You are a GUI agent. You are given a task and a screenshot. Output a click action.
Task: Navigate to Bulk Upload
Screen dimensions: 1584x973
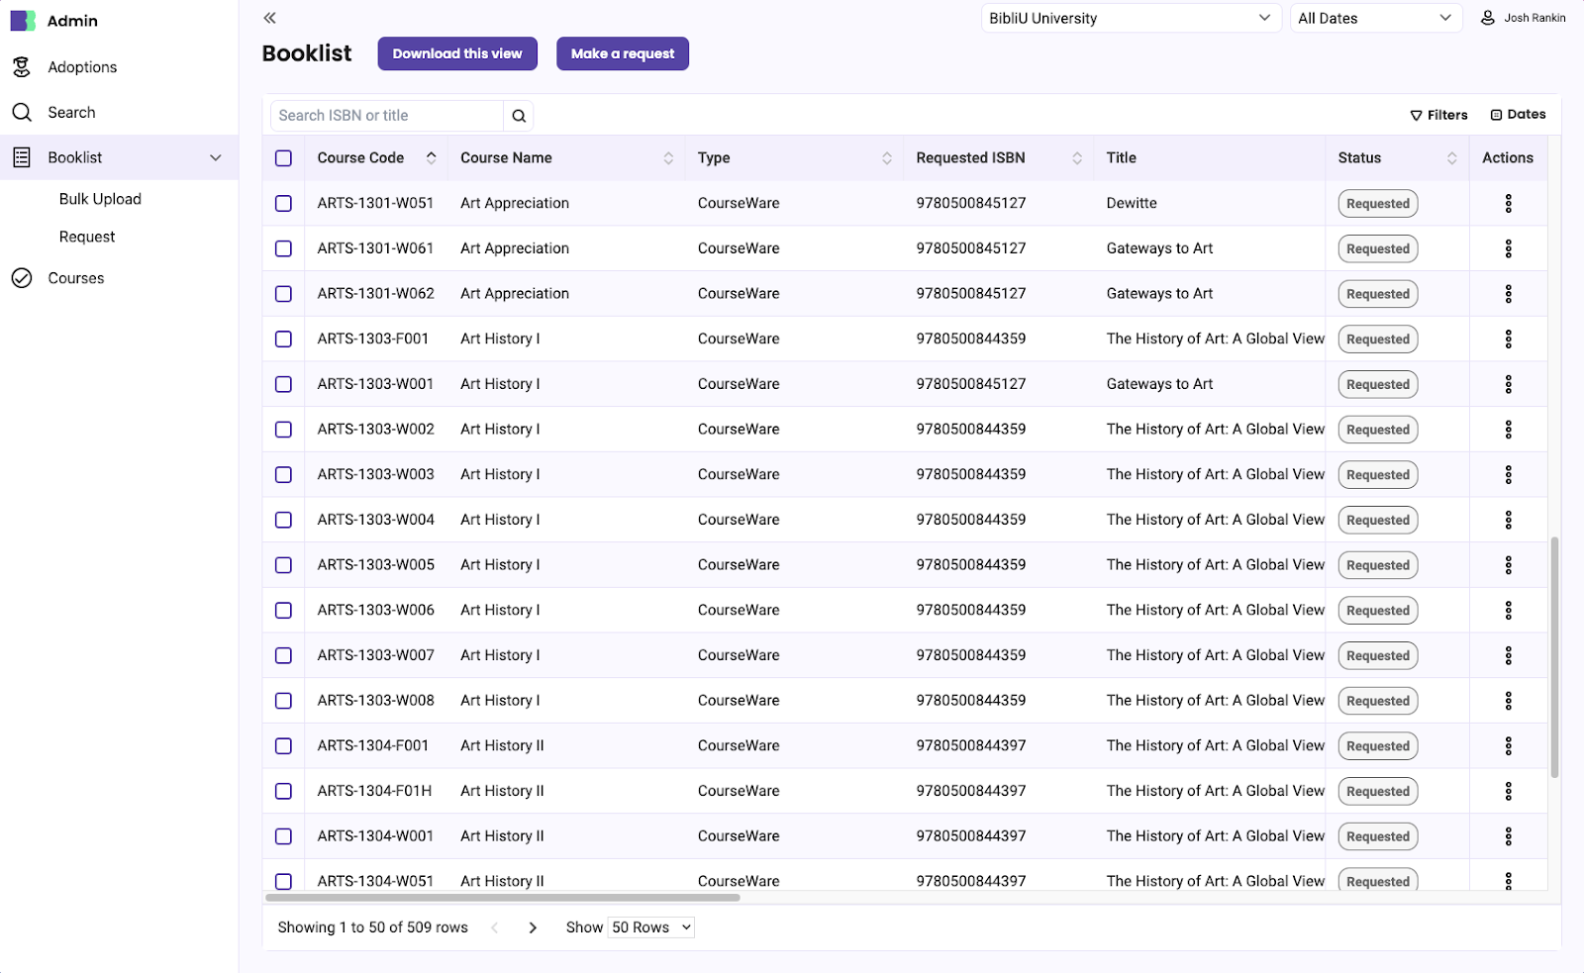click(x=99, y=198)
